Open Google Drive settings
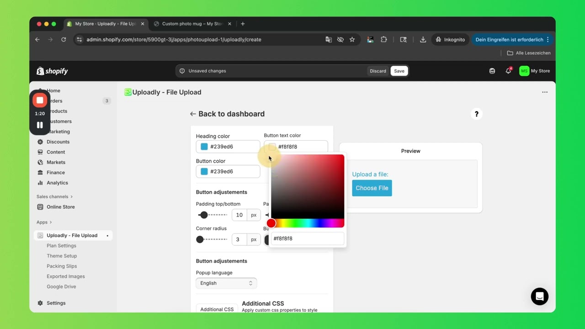585x329 pixels. tap(61, 287)
